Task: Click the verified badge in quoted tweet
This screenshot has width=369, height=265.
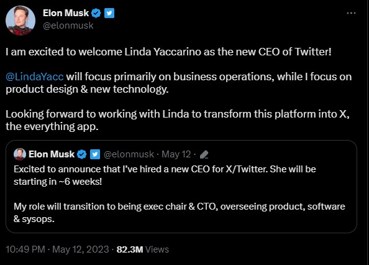Action: 82,154
